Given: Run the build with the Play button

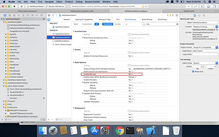Looking at the screenshot, I should point(14,6).
